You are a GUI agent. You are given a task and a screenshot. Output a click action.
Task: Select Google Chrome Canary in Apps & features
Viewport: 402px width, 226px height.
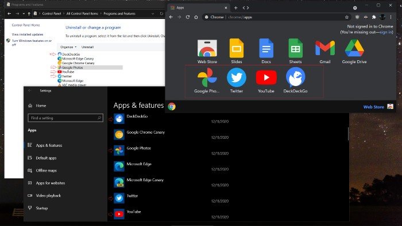pyautogui.click(x=172, y=135)
